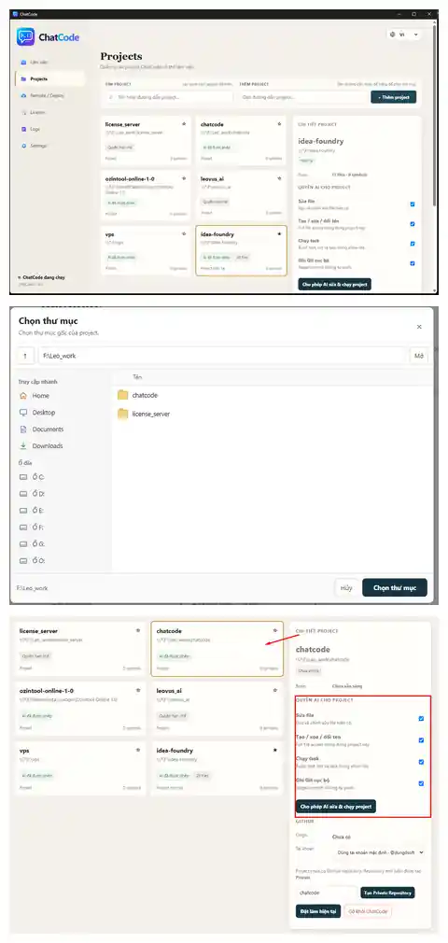Viewport: 448px width, 943px height.
Task: Click the Tên column header
Action: [137, 377]
